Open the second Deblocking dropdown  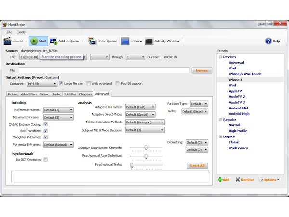[197, 150]
